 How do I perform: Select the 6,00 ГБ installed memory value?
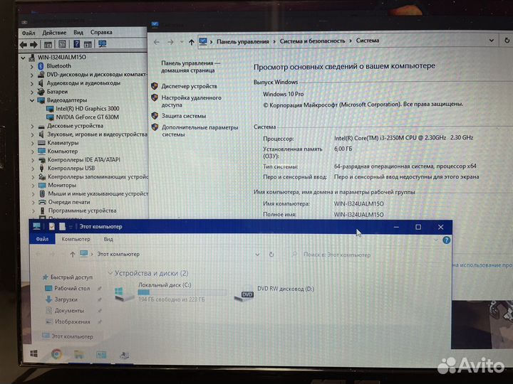coord(343,149)
